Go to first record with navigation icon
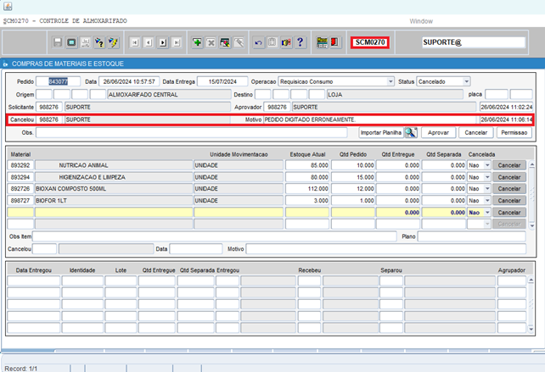 click(x=135, y=42)
